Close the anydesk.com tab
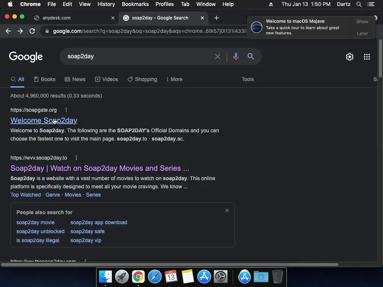 click(x=113, y=18)
